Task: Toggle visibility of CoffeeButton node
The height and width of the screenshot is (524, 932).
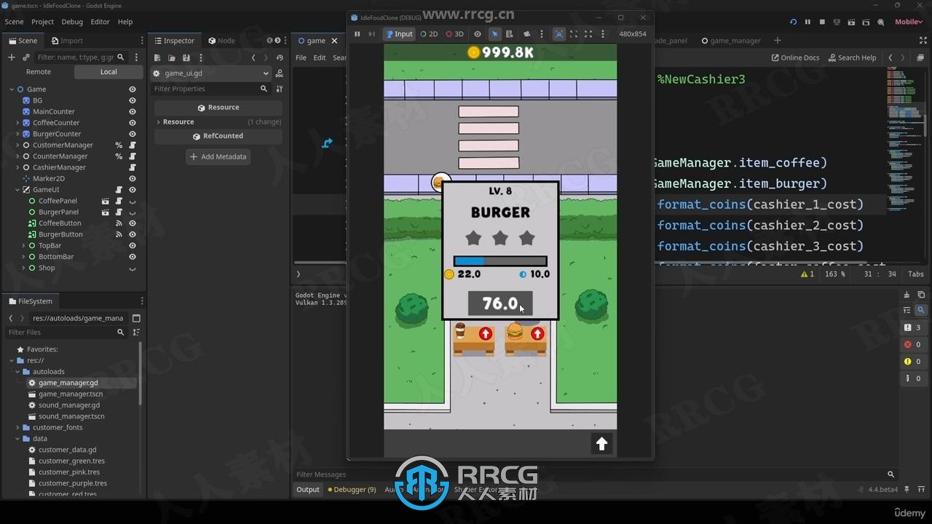Action: tap(133, 223)
